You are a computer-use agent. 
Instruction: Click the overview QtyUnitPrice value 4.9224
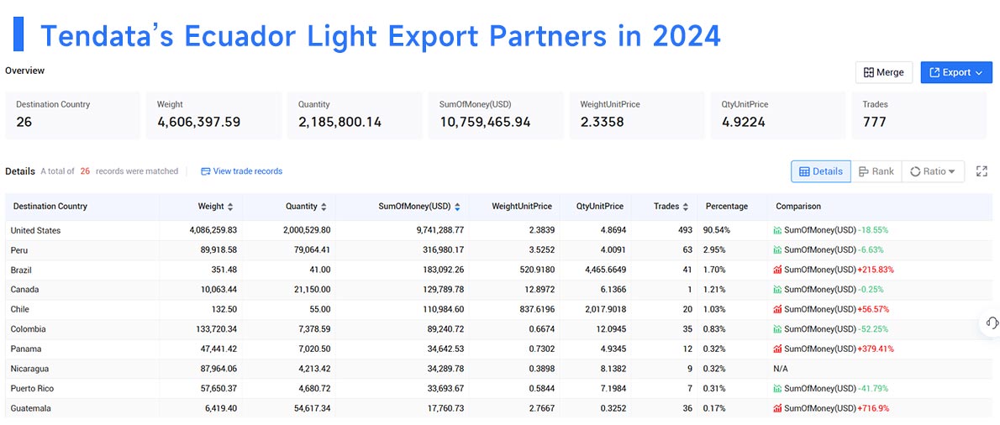coord(743,122)
